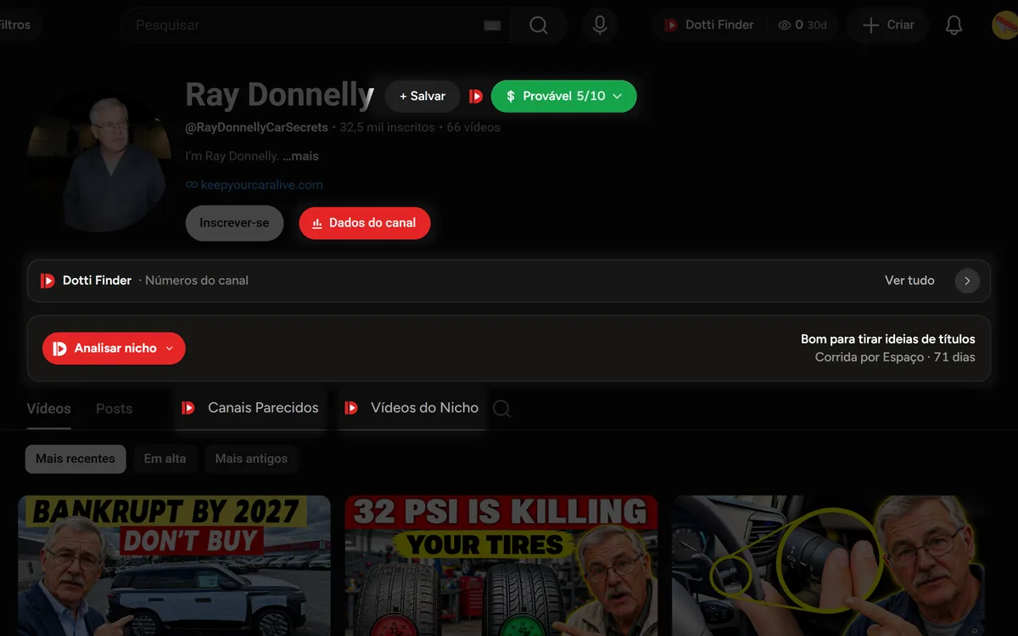Select the Mais antigos filter chip
The width and height of the screenshot is (1018, 636).
point(251,459)
